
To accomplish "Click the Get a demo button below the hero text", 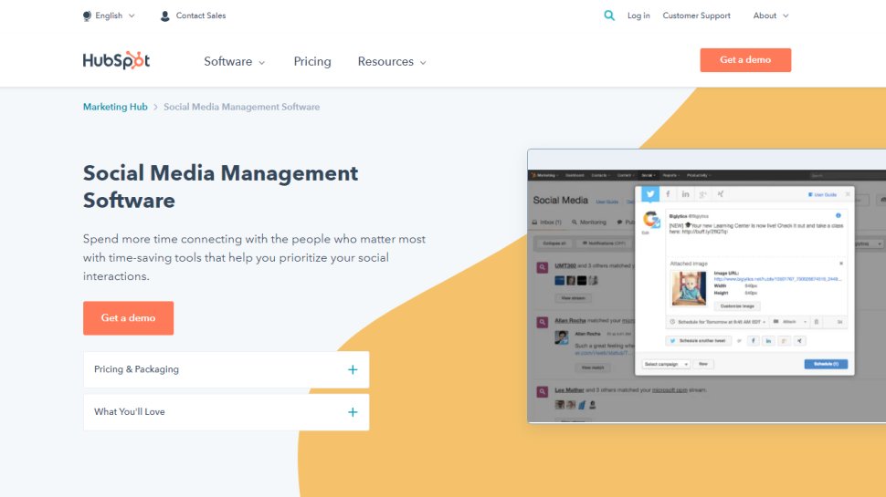I will pos(128,318).
